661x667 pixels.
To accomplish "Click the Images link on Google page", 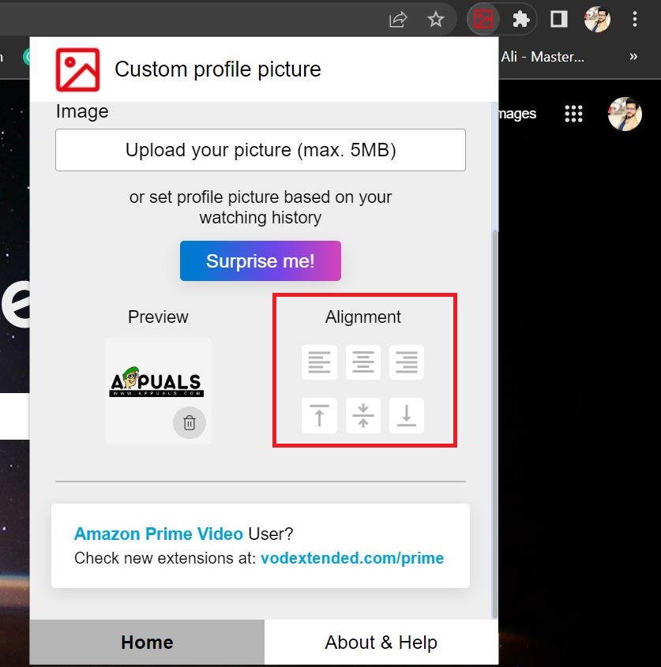I will pyautogui.click(x=517, y=114).
